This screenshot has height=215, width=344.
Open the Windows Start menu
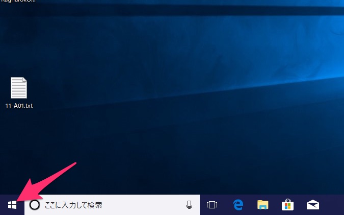pos(12,205)
